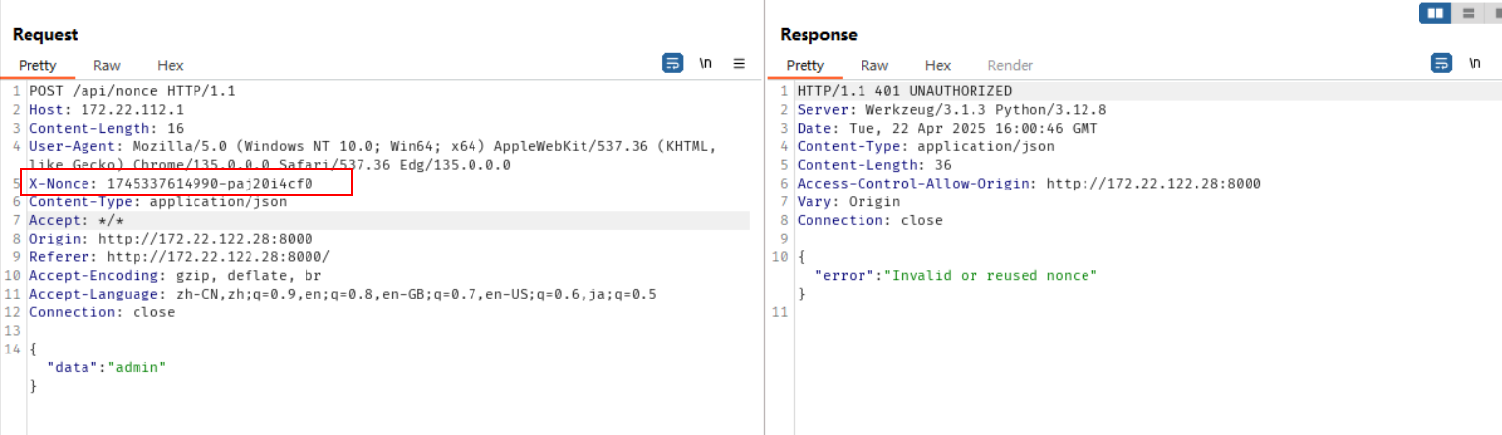Image resolution: width=1502 pixels, height=435 pixels.
Task: Click the request 'Content-Type: application/json' header
Action: pyautogui.click(x=158, y=201)
